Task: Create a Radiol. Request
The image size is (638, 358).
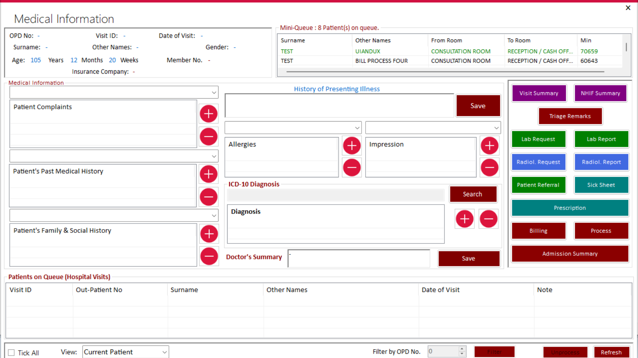Action: [x=538, y=162]
